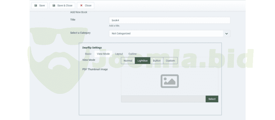275x120 pixels.
Task: Click the image placeholder icon
Action: pyautogui.click(x=170, y=81)
